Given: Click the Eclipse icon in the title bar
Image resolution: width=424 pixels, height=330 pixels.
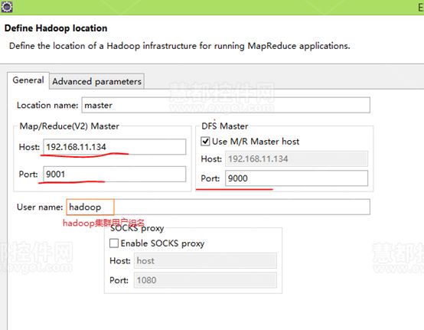Looking at the screenshot, I should click(x=6, y=7).
